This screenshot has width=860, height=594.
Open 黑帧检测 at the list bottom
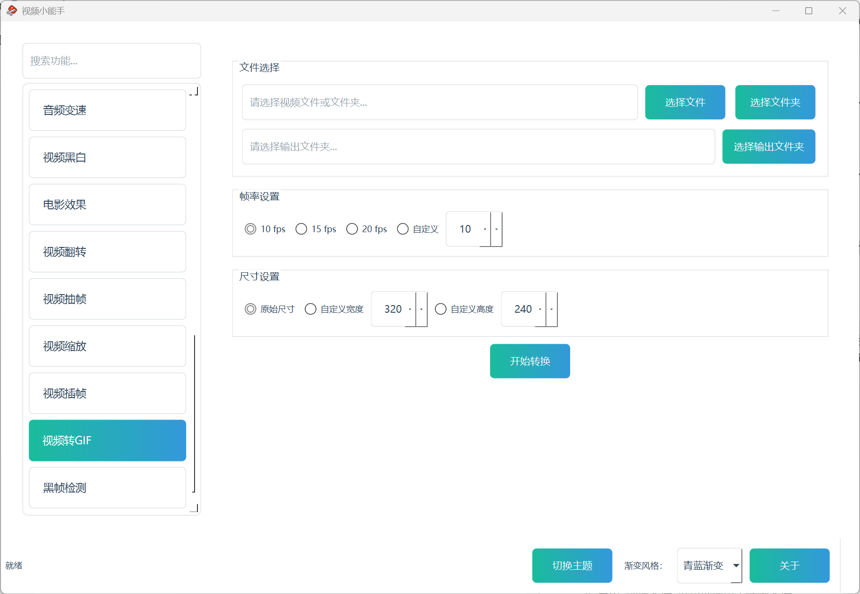pyautogui.click(x=107, y=488)
